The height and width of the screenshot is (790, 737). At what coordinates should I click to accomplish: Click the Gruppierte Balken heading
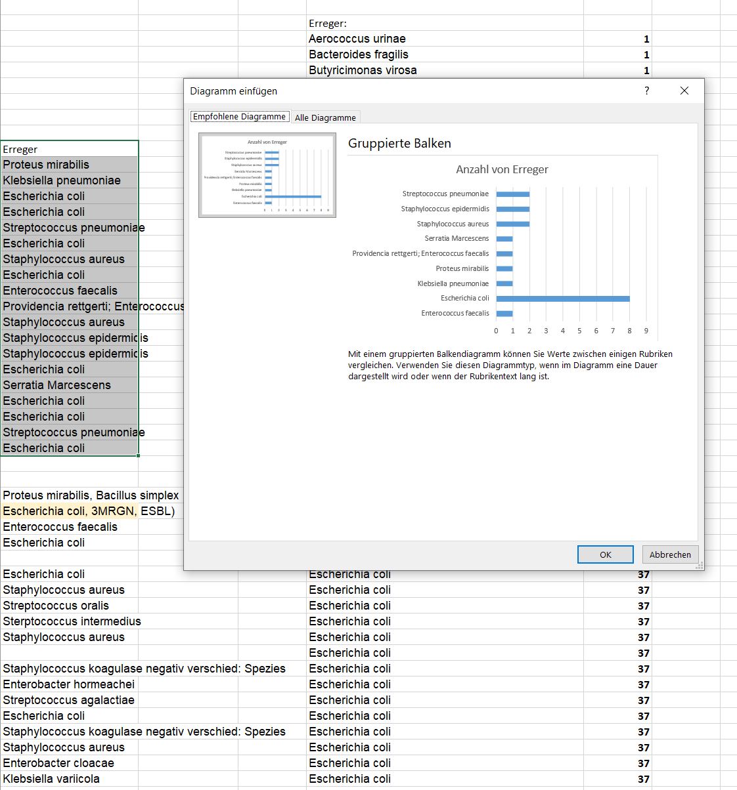point(399,143)
